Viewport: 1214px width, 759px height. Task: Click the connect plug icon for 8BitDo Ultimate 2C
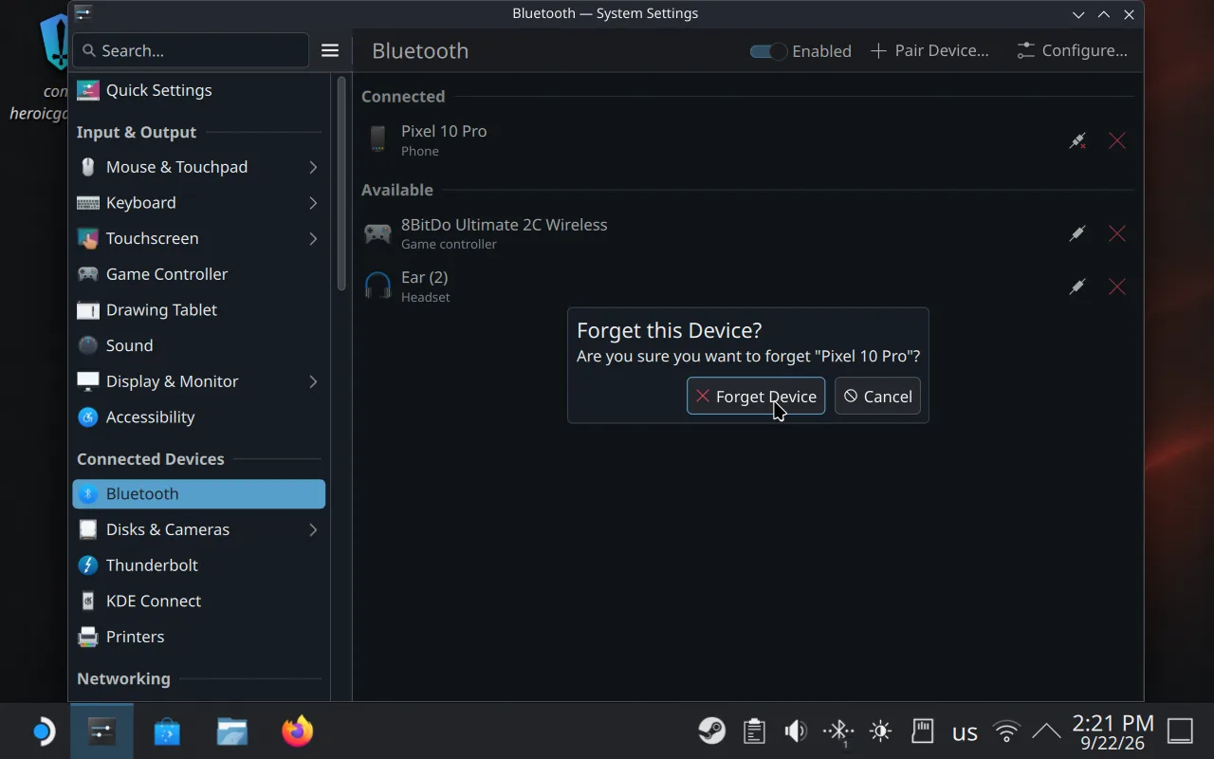tap(1077, 233)
